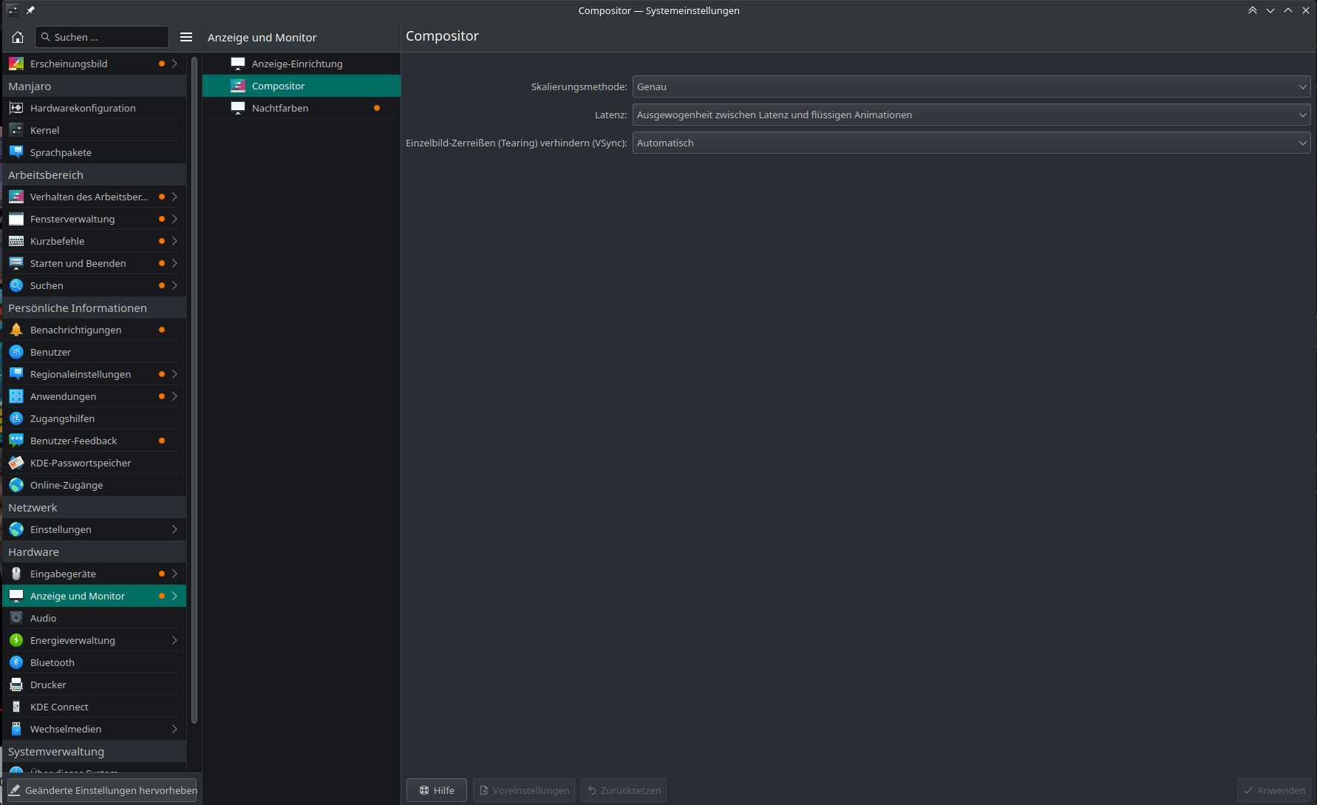Open Nachtfarben in the submenu
This screenshot has height=805, width=1317.
[302, 108]
